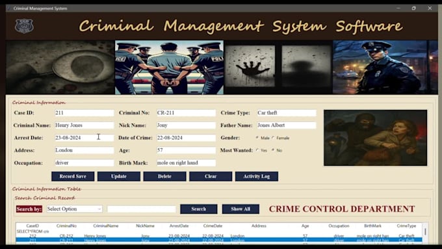Click the CrimeDate column header
The width and height of the screenshot is (442, 249).
(213, 226)
